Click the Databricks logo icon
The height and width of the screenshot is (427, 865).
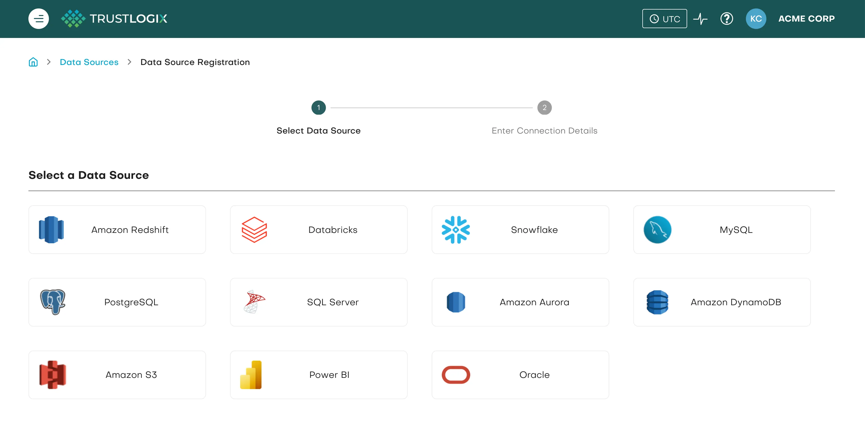click(254, 230)
